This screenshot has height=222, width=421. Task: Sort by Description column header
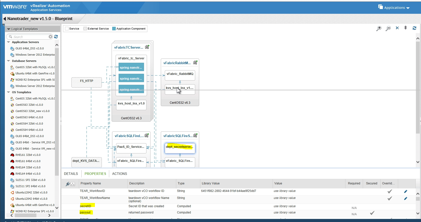coord(152,183)
